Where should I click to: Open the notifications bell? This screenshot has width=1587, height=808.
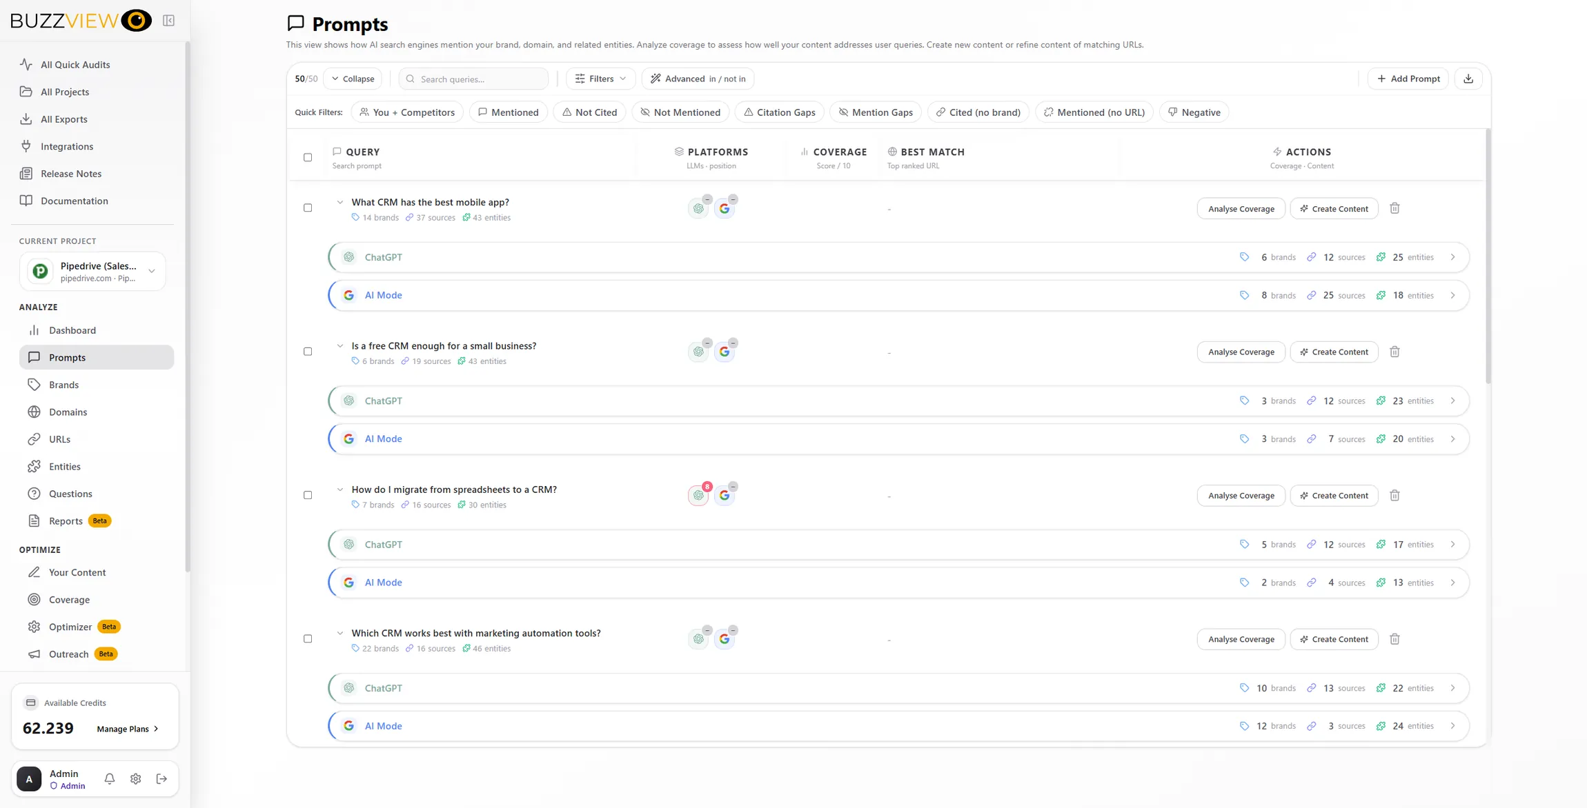(109, 778)
